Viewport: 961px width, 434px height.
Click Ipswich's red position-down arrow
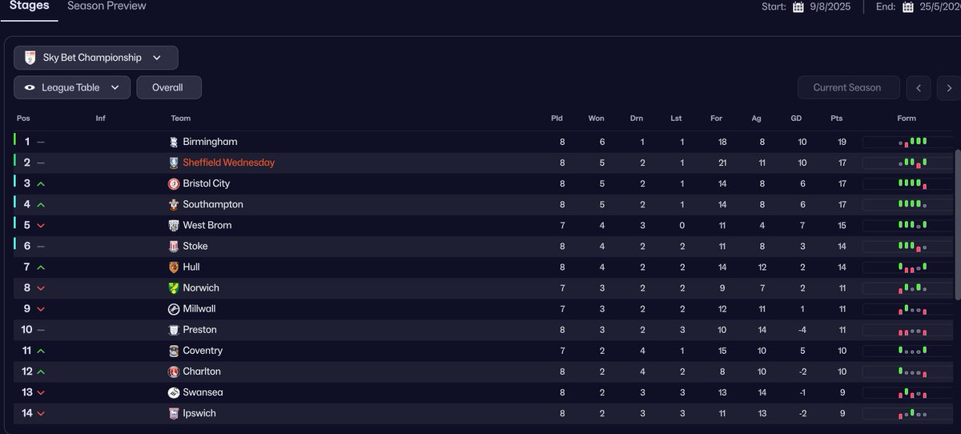tap(41, 413)
